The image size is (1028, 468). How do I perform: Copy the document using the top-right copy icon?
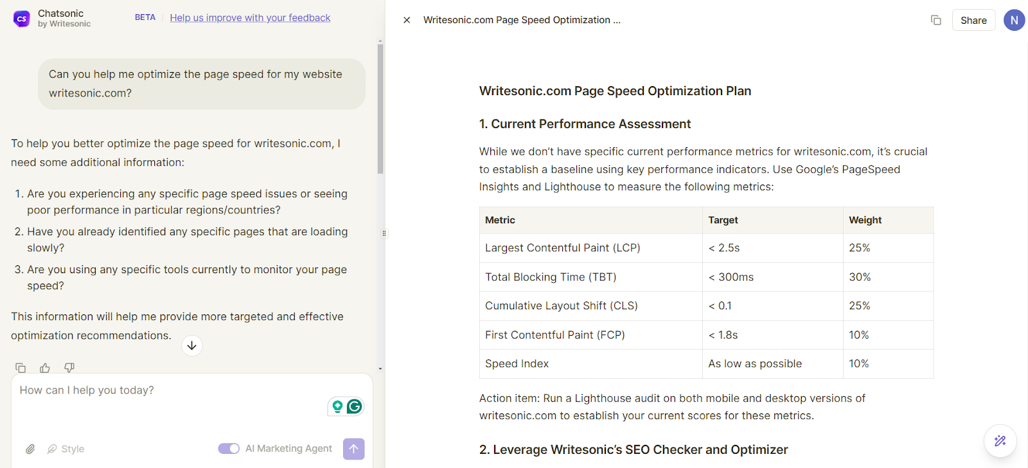coord(935,20)
